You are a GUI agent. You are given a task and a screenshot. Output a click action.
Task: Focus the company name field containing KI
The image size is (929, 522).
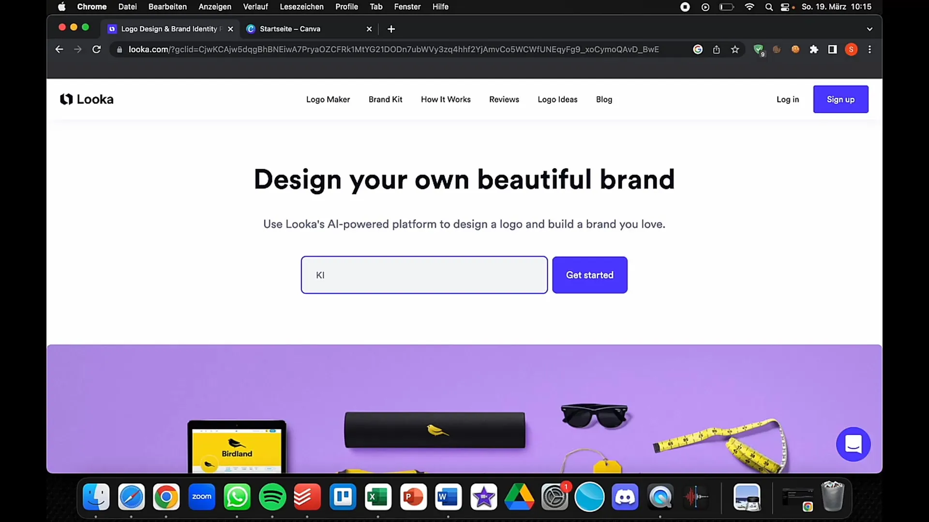click(x=424, y=275)
